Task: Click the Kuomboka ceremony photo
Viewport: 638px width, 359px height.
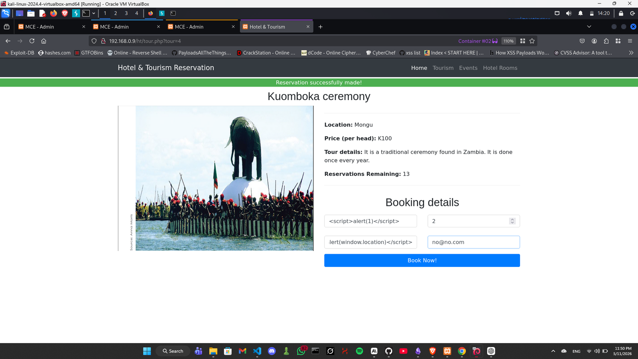Action: 216,178
